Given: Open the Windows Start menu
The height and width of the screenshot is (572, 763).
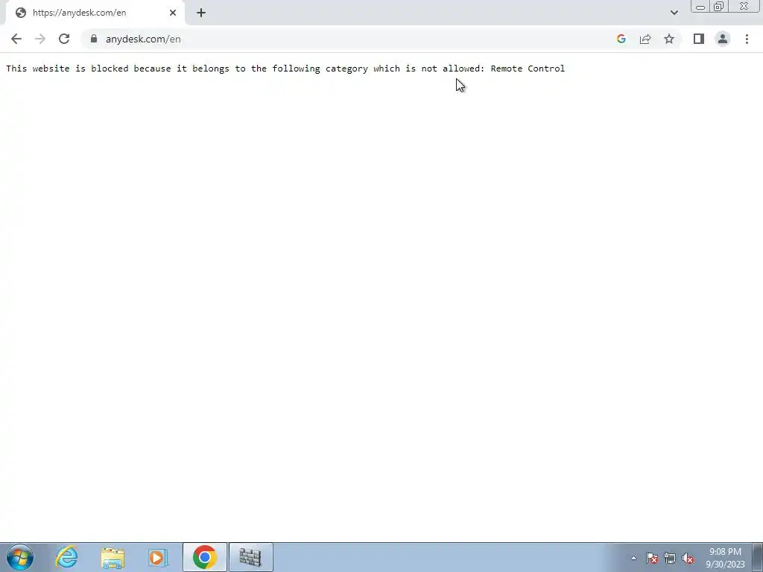Looking at the screenshot, I should (20, 557).
